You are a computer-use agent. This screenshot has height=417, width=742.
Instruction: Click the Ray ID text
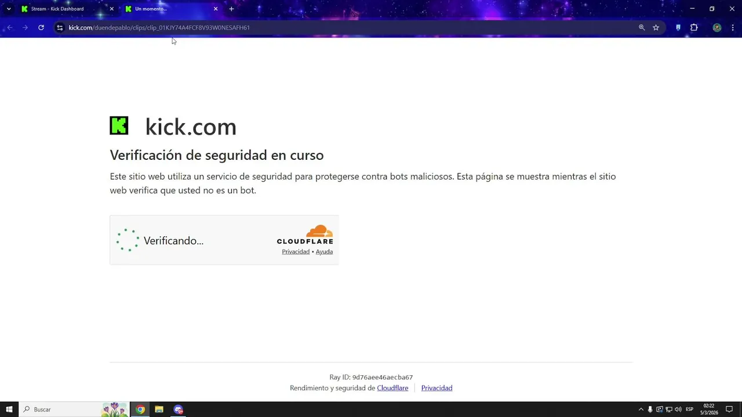point(371,377)
